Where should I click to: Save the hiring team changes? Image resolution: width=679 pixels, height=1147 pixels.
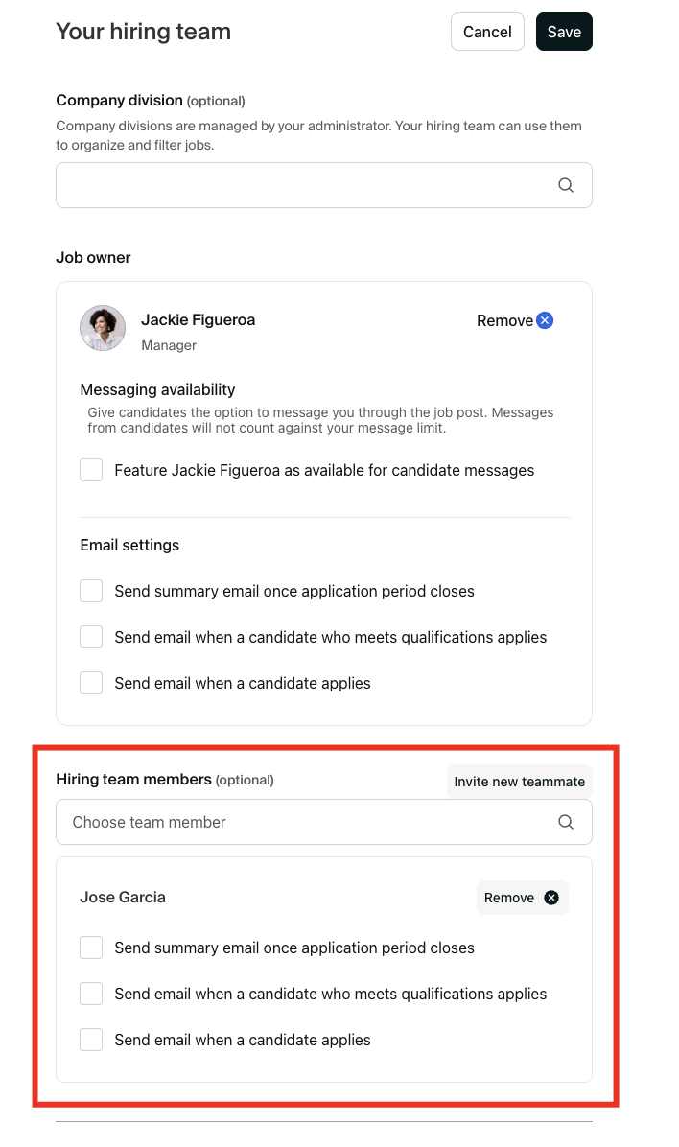(564, 32)
